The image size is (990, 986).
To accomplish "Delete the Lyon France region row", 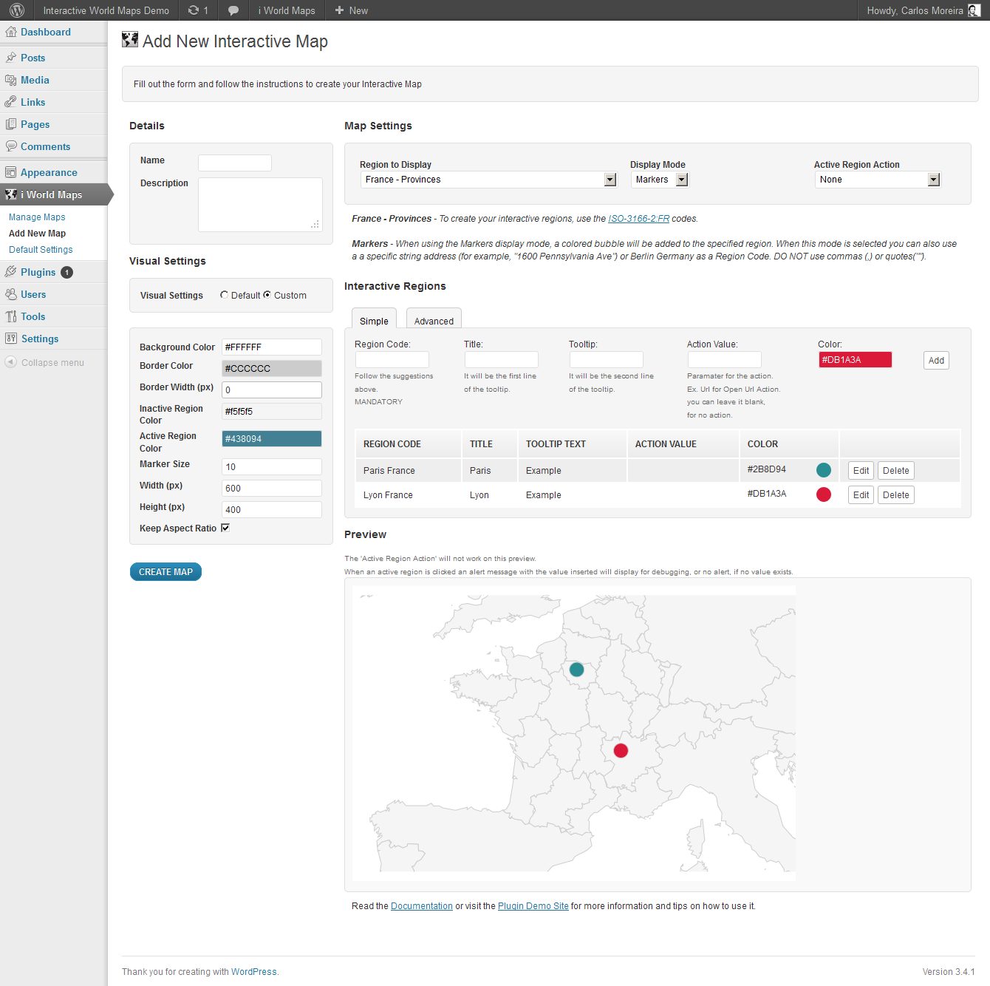I will (x=895, y=495).
